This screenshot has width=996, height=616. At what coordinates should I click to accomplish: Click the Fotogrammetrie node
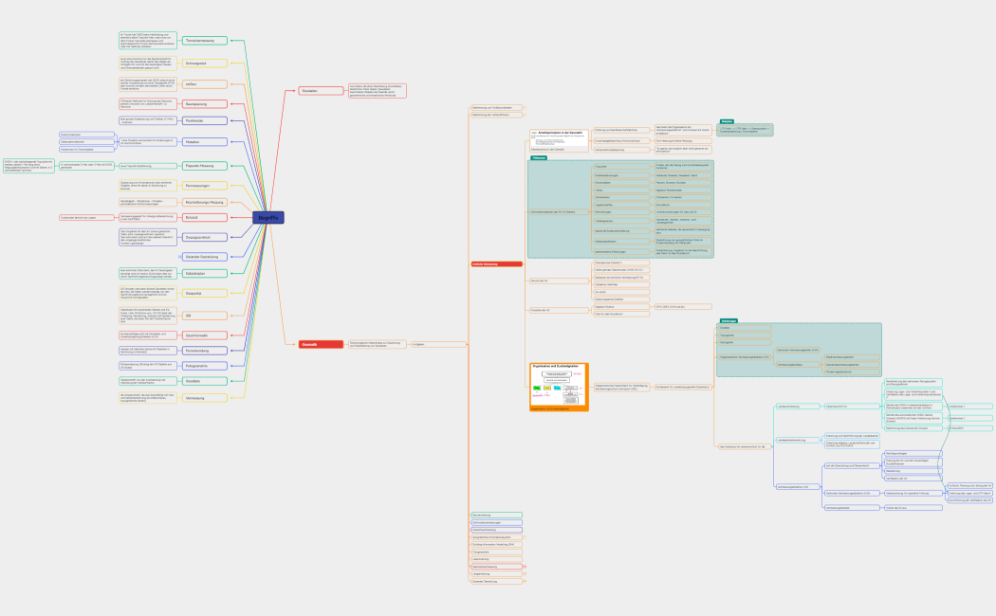[204, 365]
